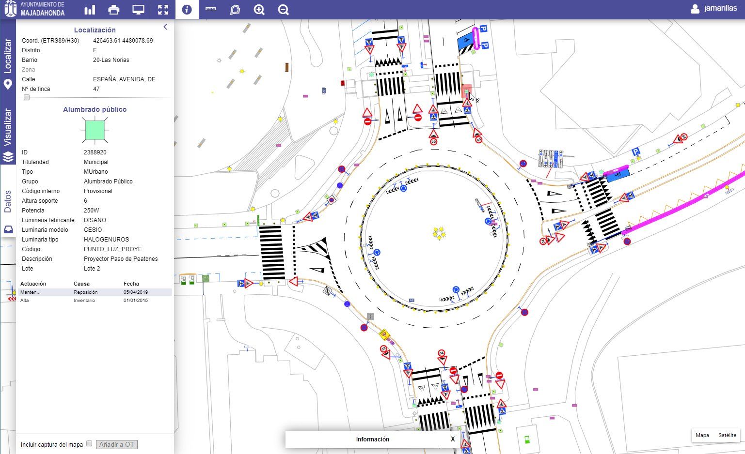Image resolution: width=745 pixels, height=454 pixels.
Task: Click the 'Añadir a OT' button
Action: (116, 444)
